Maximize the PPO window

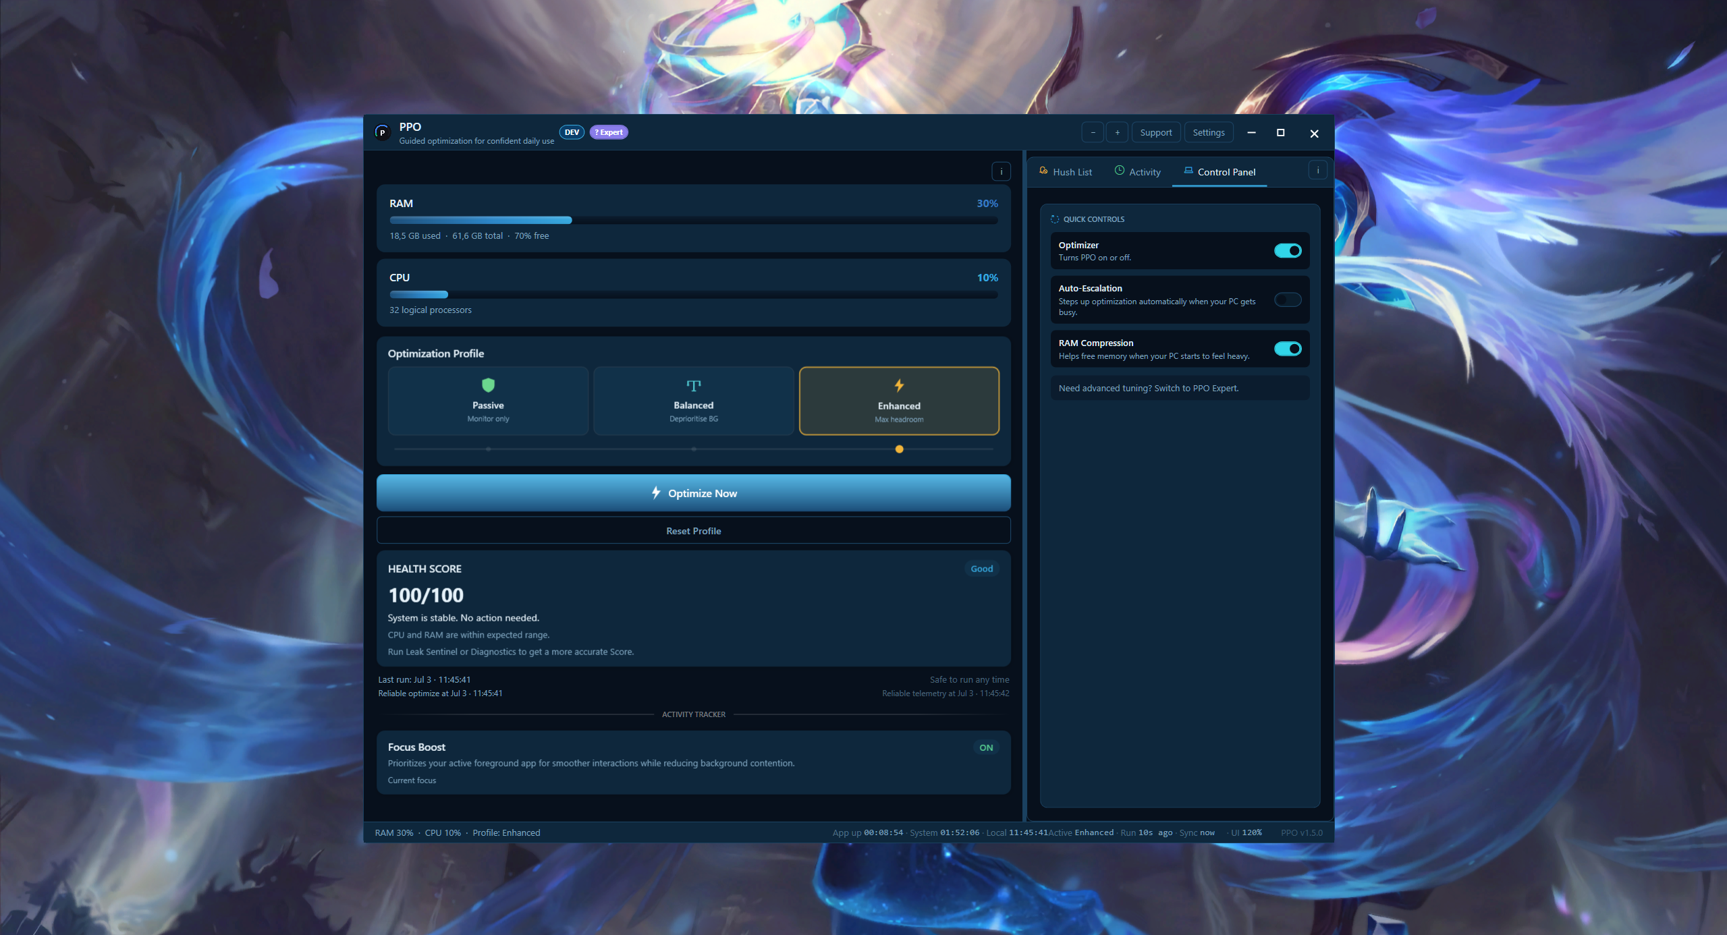[1280, 133]
